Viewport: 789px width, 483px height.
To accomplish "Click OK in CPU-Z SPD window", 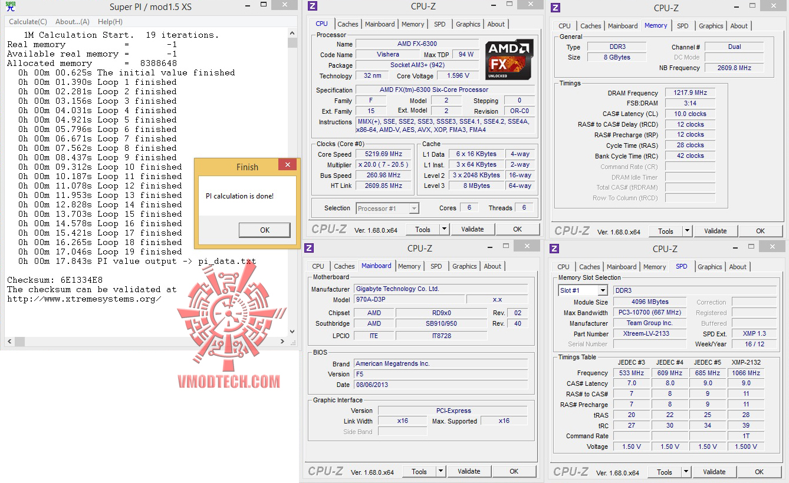I will (759, 472).
